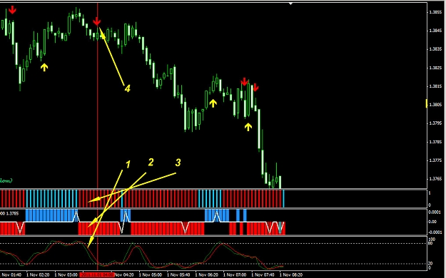This screenshot has height=278, width=446.
Task: Click the time label 1 Nov 06:20
Action: [206, 275]
